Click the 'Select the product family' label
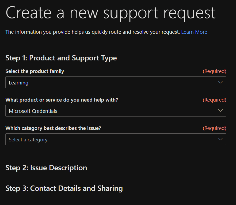This screenshot has width=236, height=205. (35, 71)
